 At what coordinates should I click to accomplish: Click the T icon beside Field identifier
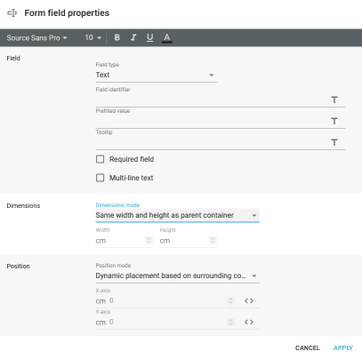334,100
